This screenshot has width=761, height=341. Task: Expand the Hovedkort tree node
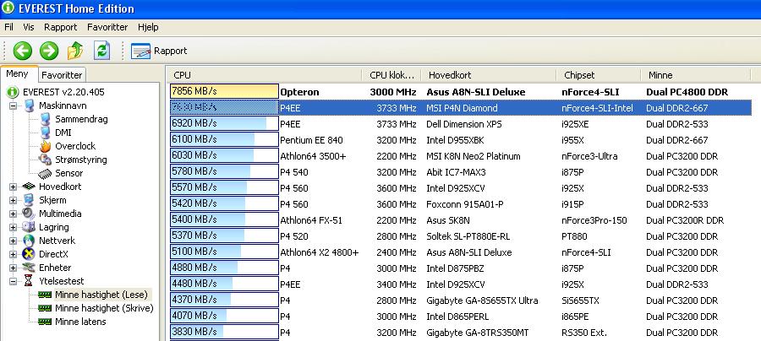coord(13,187)
